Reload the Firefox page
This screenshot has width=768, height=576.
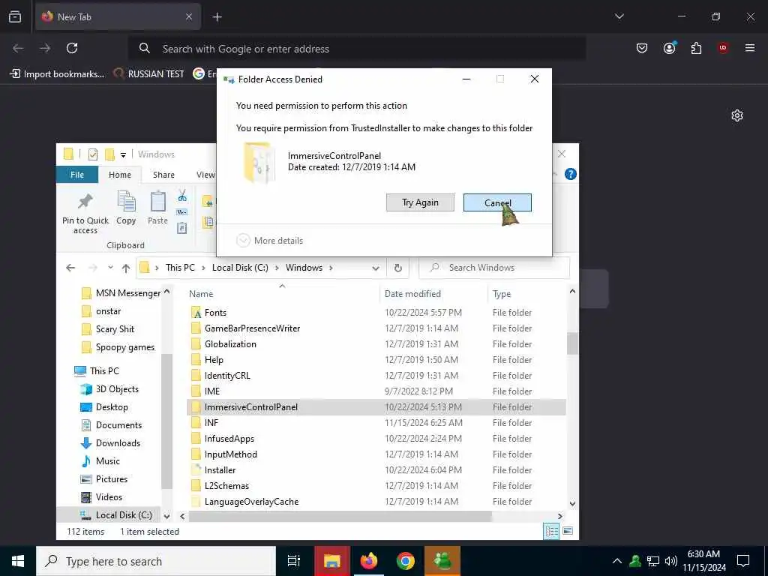point(72,48)
